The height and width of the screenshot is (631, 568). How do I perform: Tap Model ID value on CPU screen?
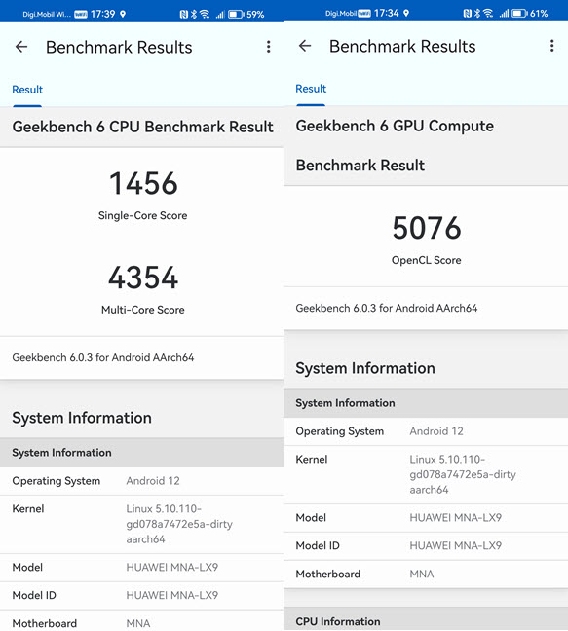click(172, 595)
